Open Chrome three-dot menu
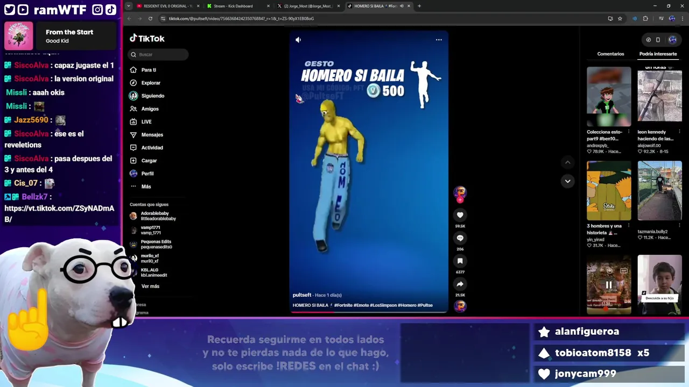689x387 pixels. click(681, 18)
